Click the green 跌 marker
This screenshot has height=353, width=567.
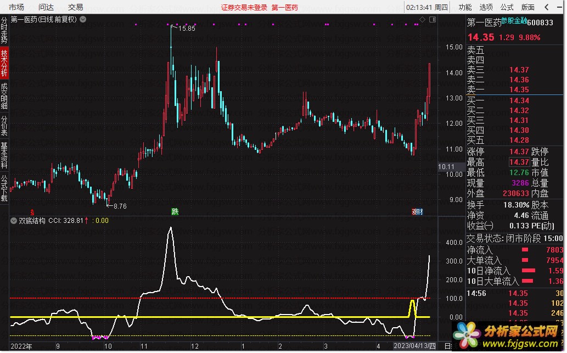(175, 211)
